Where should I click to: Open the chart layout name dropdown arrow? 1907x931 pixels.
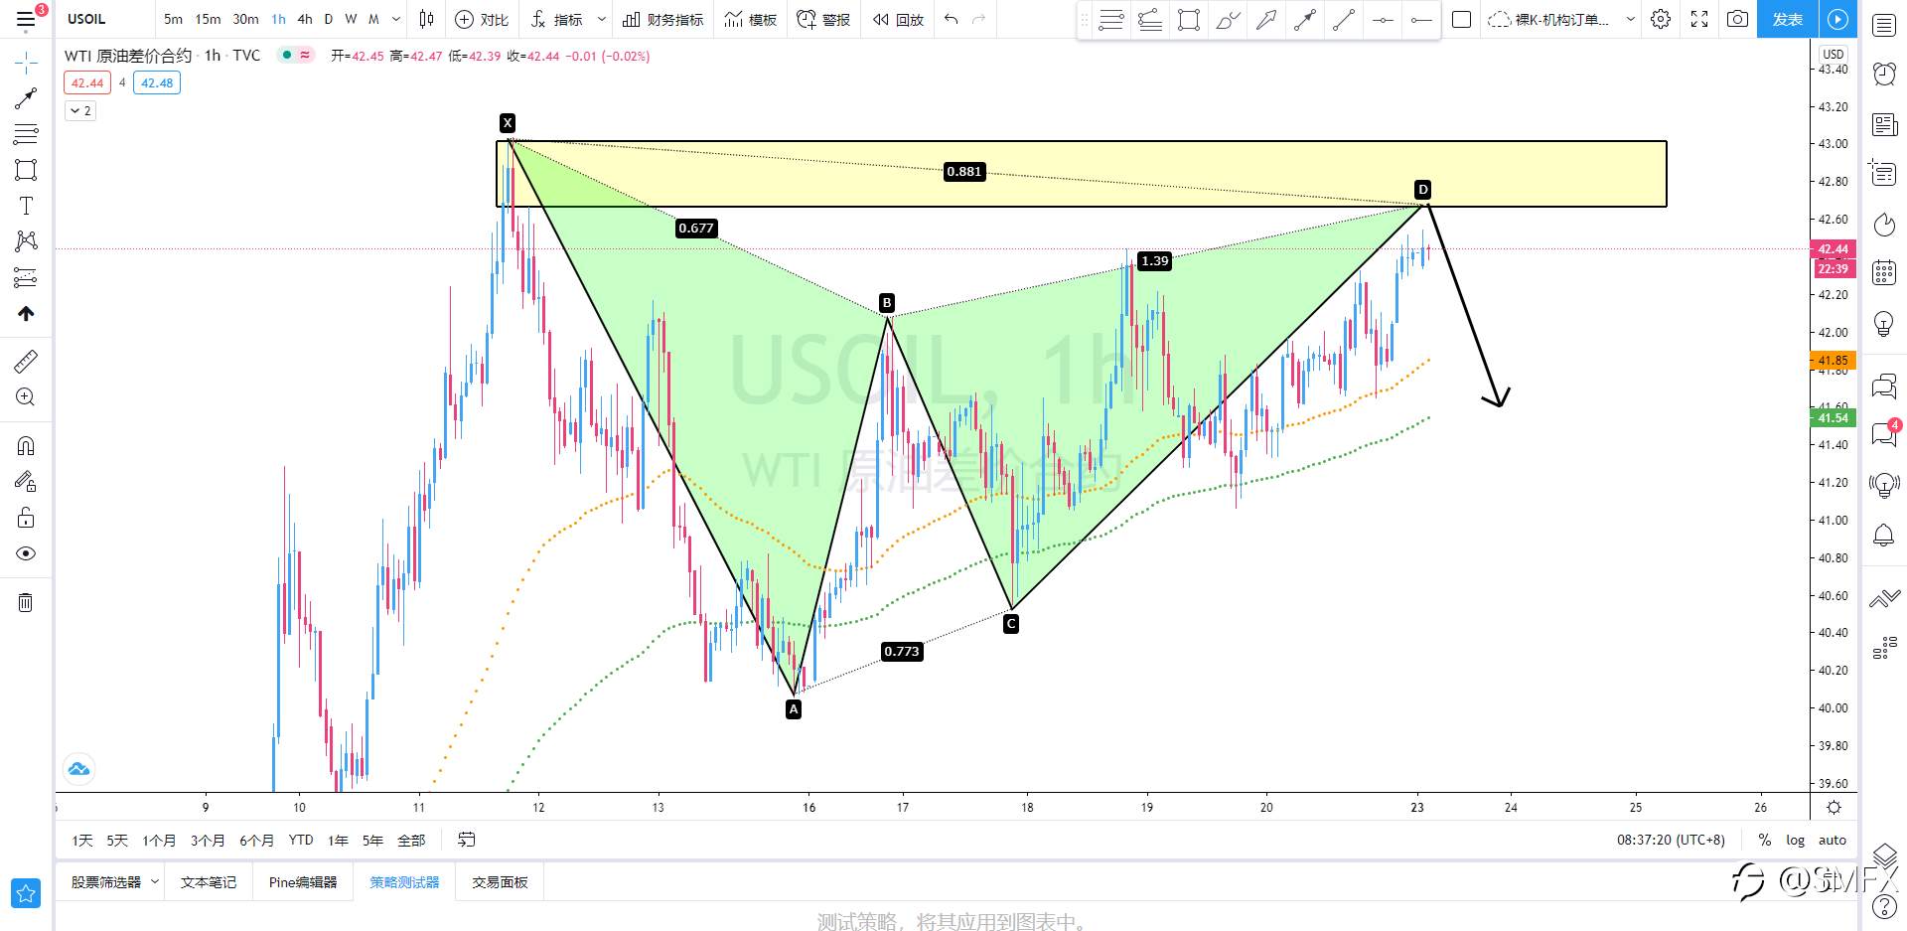[1630, 19]
